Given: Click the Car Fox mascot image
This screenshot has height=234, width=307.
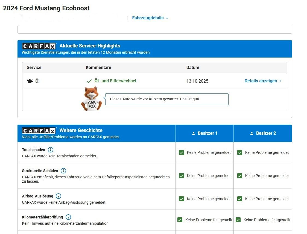Looking at the screenshot, I should point(91,99).
